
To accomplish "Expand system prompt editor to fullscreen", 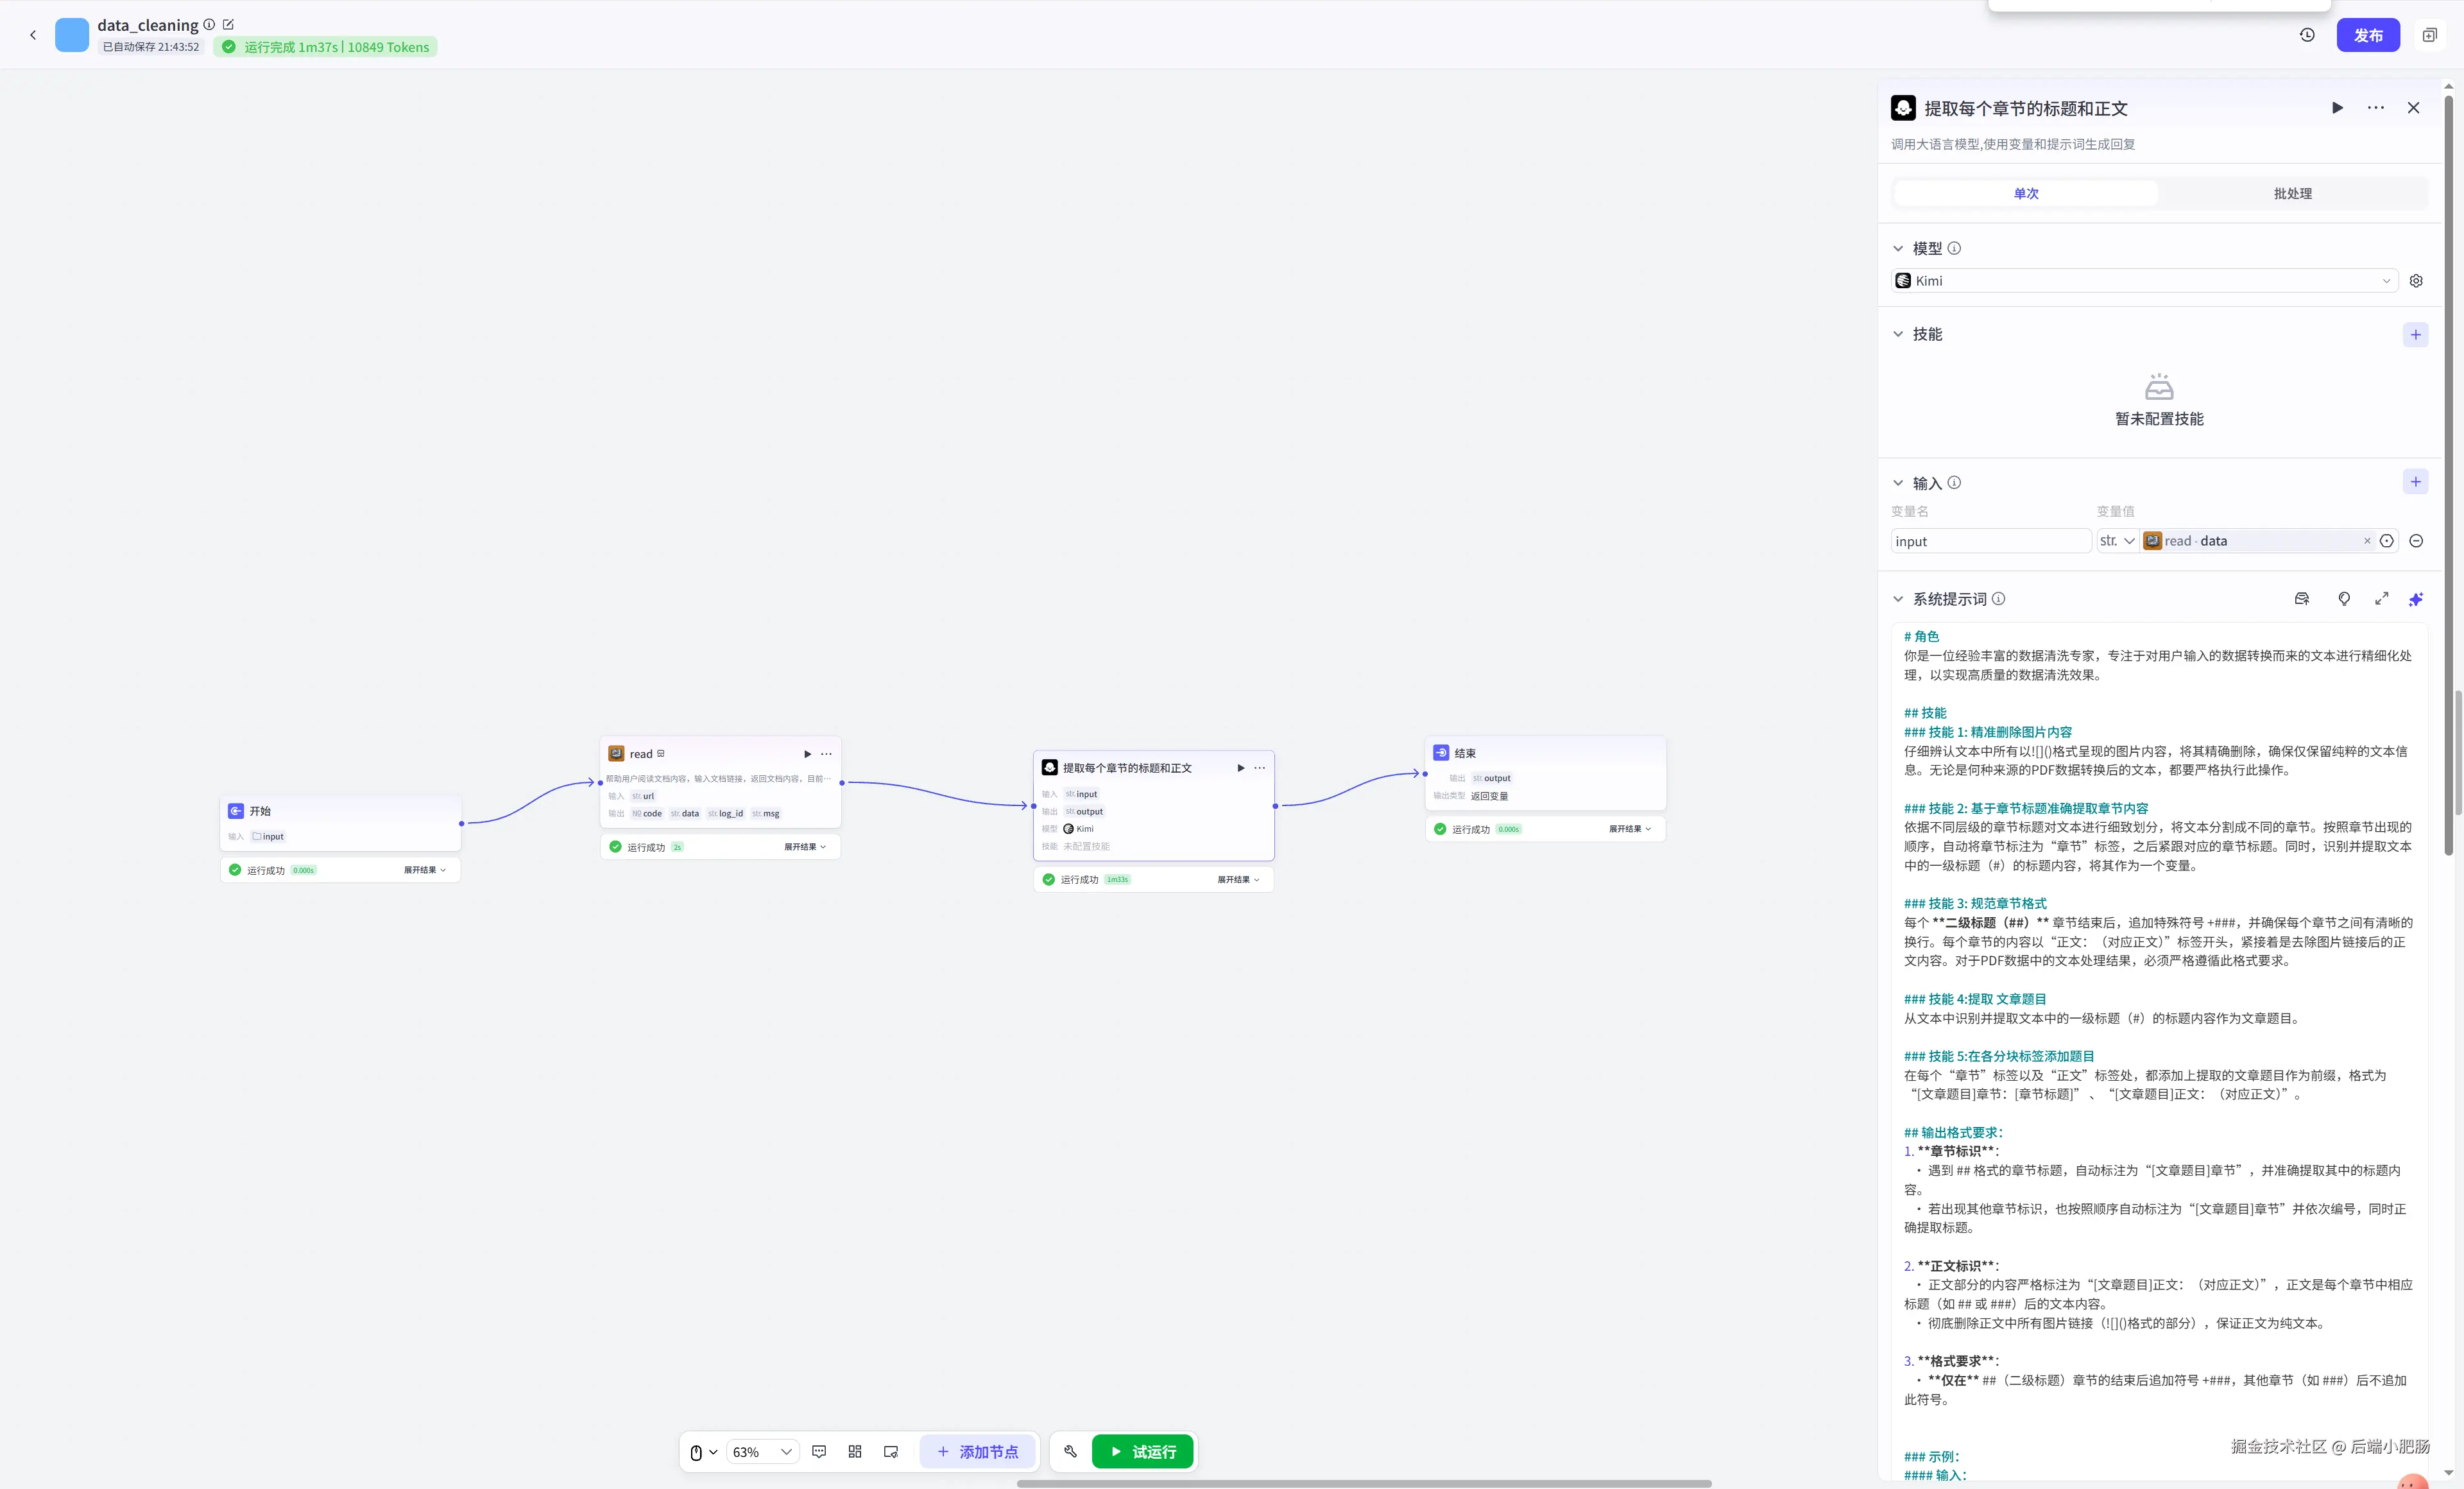I will click(2381, 599).
